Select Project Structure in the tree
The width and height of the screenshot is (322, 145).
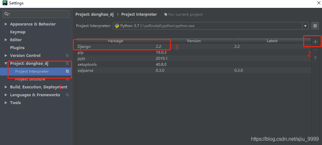click(30, 79)
